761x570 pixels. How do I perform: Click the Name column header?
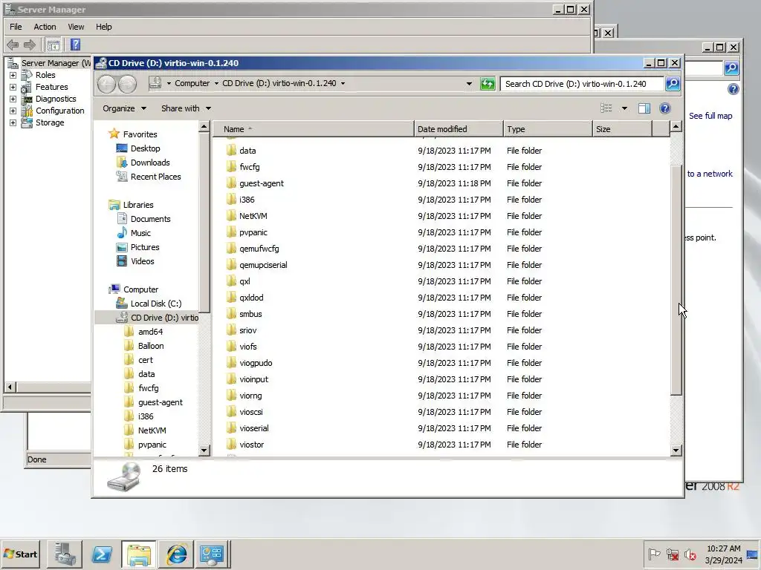click(314, 129)
